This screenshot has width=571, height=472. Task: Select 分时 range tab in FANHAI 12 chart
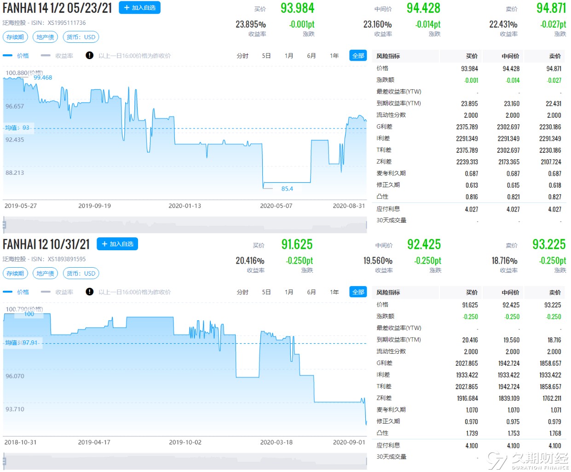(242, 292)
